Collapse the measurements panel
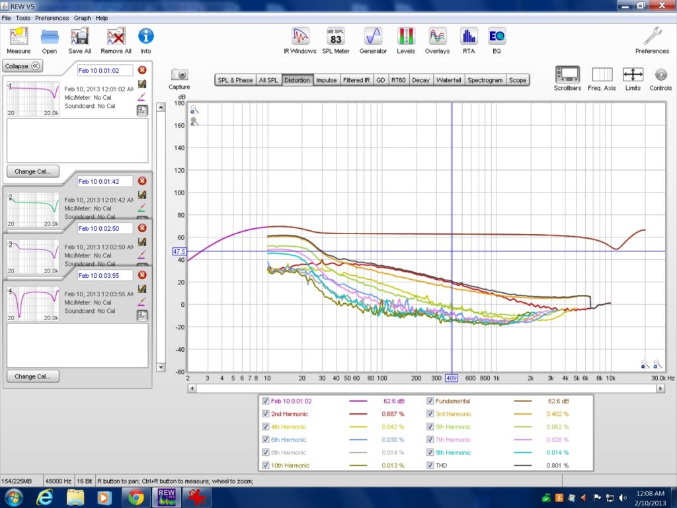Image resolution: width=677 pixels, height=508 pixels. (x=22, y=66)
